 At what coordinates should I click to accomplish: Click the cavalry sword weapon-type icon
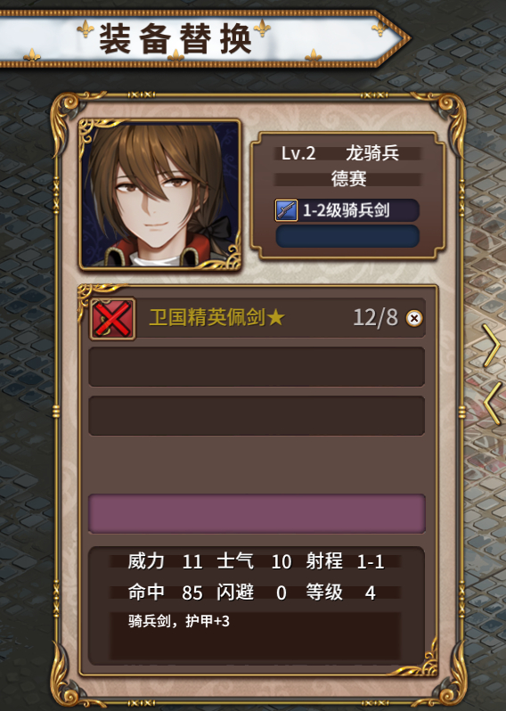[286, 210]
